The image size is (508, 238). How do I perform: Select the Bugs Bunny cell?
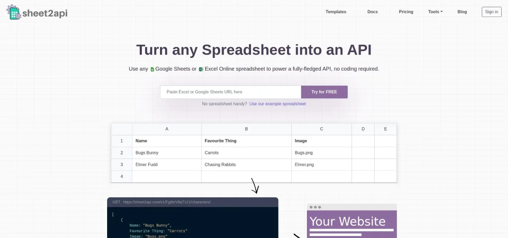click(167, 153)
